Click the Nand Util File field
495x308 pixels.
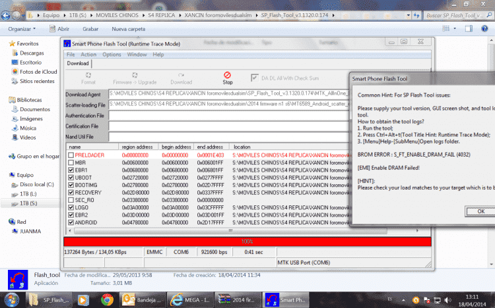pyautogui.click(x=230, y=137)
